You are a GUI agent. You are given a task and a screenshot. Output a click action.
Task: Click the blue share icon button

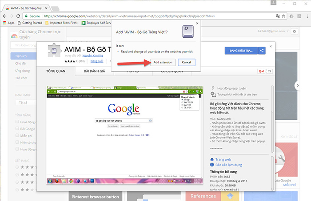pos(262,51)
